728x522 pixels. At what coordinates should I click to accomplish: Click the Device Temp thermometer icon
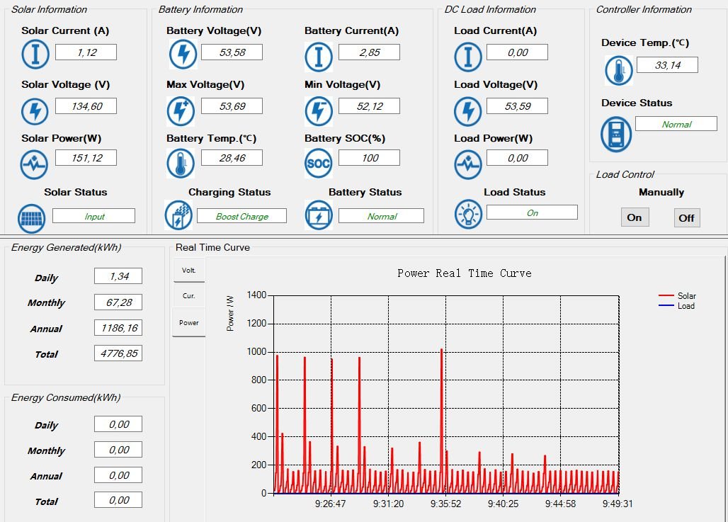(x=618, y=71)
